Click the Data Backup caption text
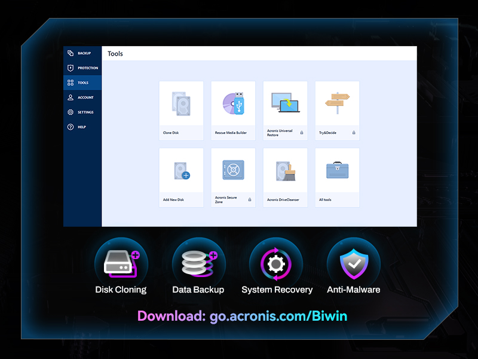Viewport: 478px width, 359px height. tap(198, 290)
